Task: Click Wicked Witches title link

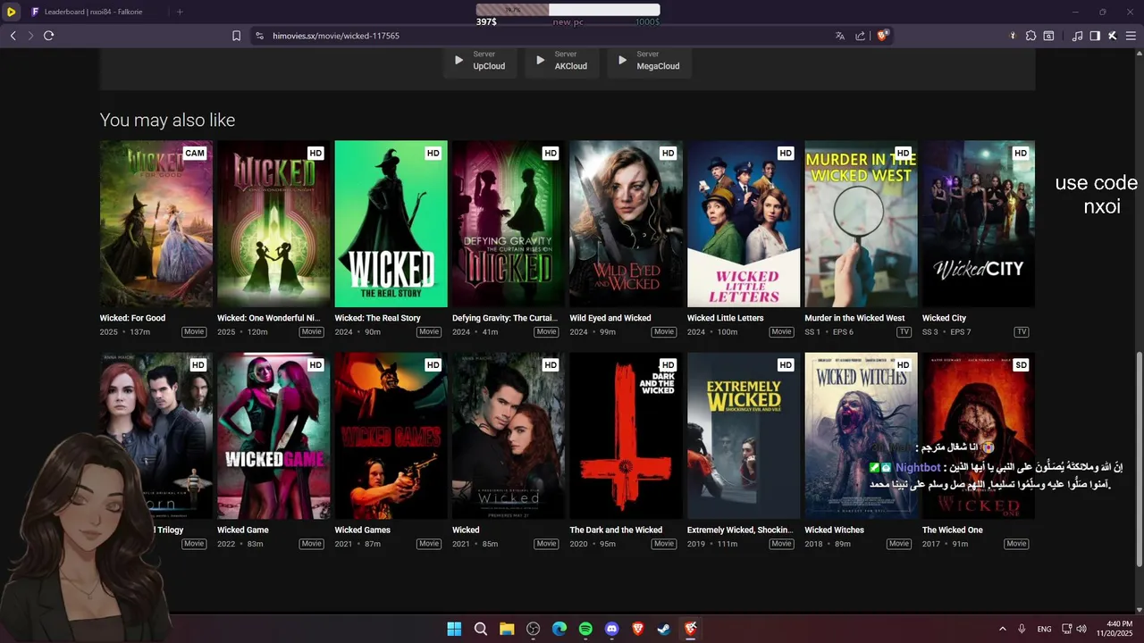Action: (x=834, y=530)
